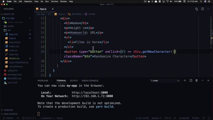Open logo.svg file
The width and height of the screenshot is (213, 120).
coord(13,54)
